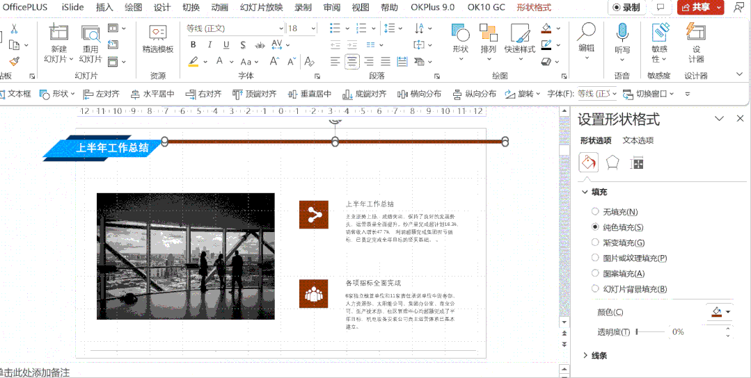Image resolution: width=751 pixels, height=378 pixels.
Task: Open the 形状 shapes gallery
Action: pos(460,42)
